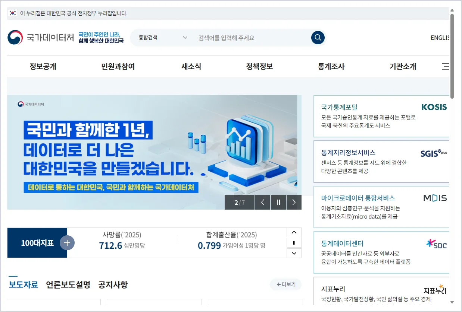Click the Korean flag icon

[x=13, y=13]
